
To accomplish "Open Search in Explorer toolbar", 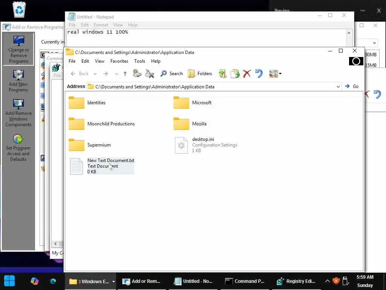I will point(172,74).
